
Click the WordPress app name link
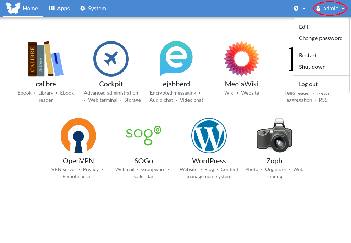(x=209, y=161)
